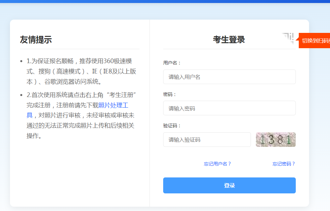Click the bullet point before tip 1

[x=22, y=61]
